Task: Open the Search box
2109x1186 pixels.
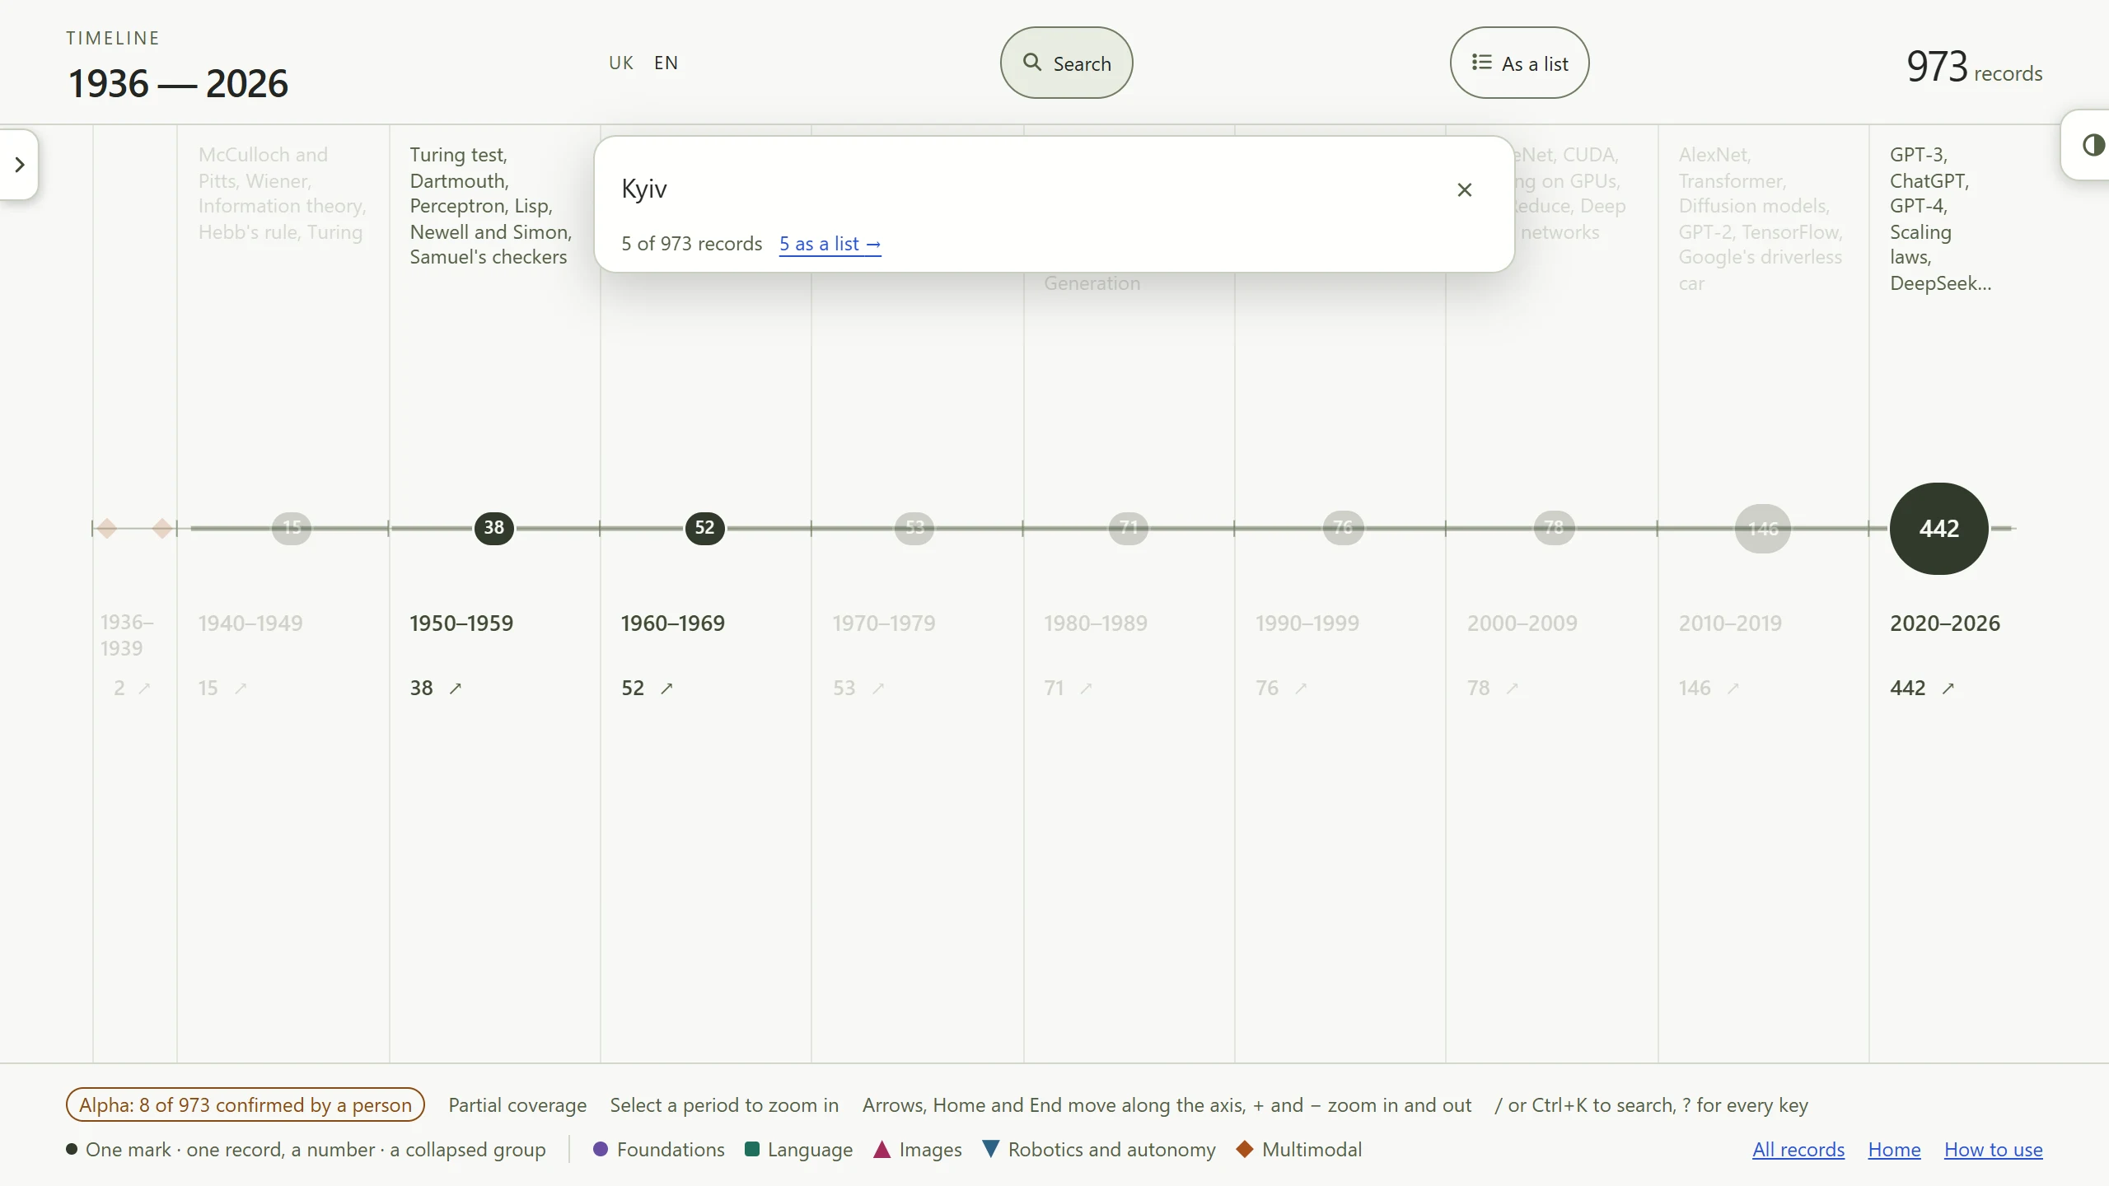Action: 1066,63
